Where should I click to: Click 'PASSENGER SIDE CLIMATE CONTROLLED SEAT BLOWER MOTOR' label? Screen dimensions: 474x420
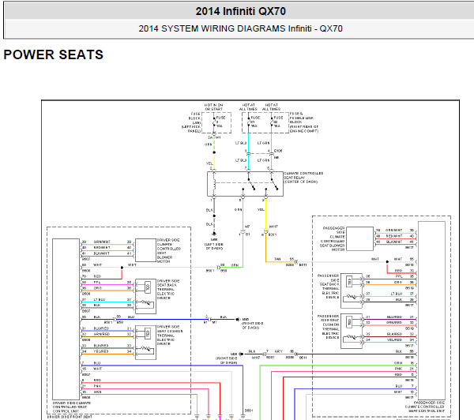click(333, 238)
